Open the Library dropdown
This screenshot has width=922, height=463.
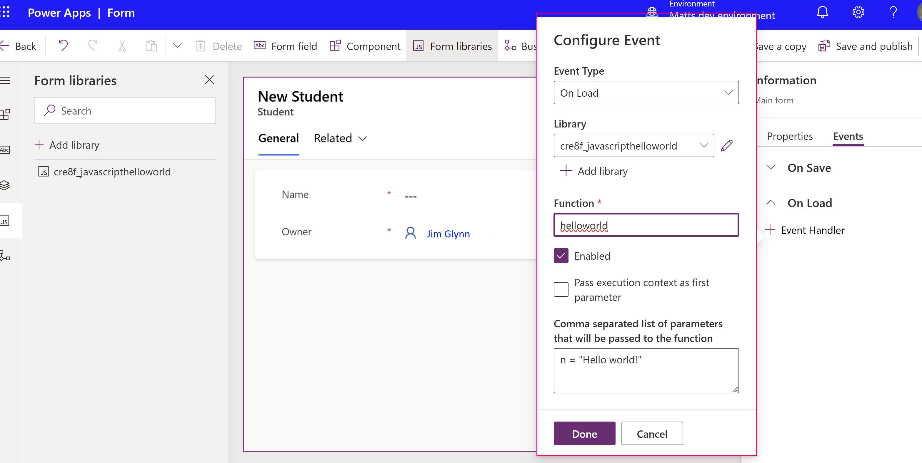coord(633,145)
